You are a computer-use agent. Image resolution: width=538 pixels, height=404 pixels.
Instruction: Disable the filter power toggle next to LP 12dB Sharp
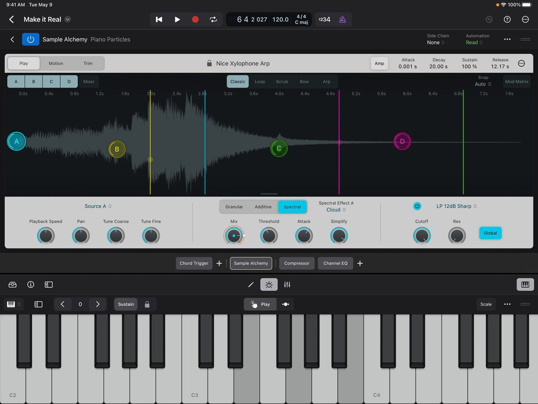point(417,206)
